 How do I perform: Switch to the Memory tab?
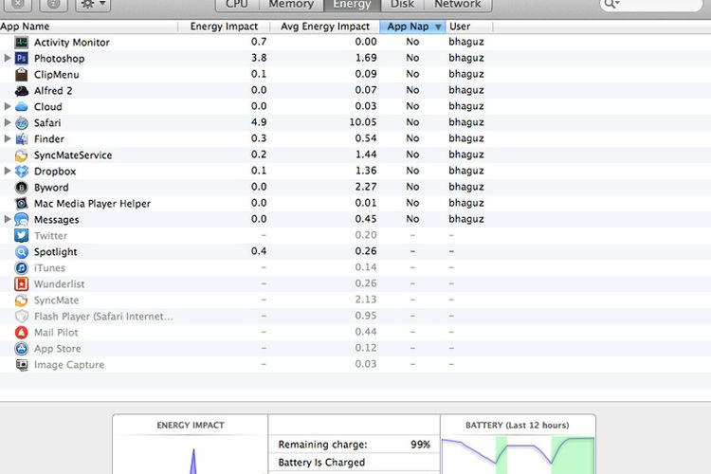pos(291,5)
